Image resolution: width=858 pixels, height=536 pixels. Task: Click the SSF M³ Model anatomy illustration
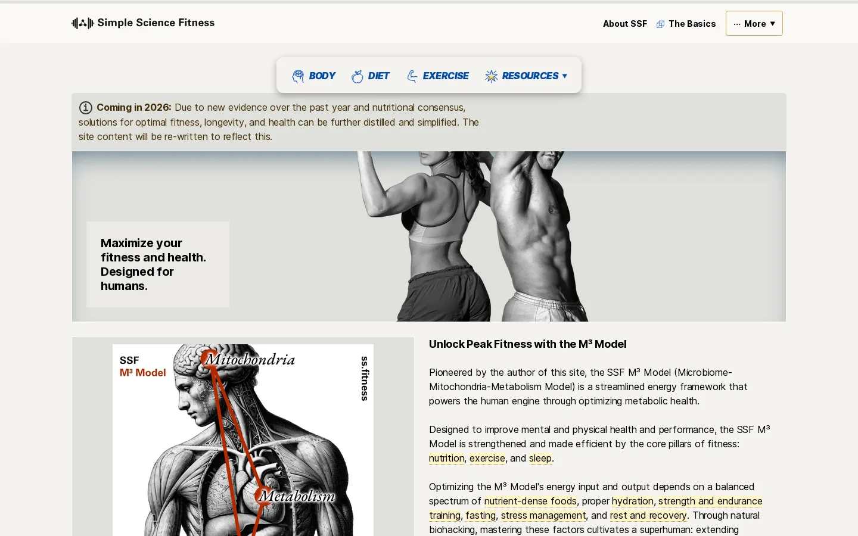click(243, 440)
